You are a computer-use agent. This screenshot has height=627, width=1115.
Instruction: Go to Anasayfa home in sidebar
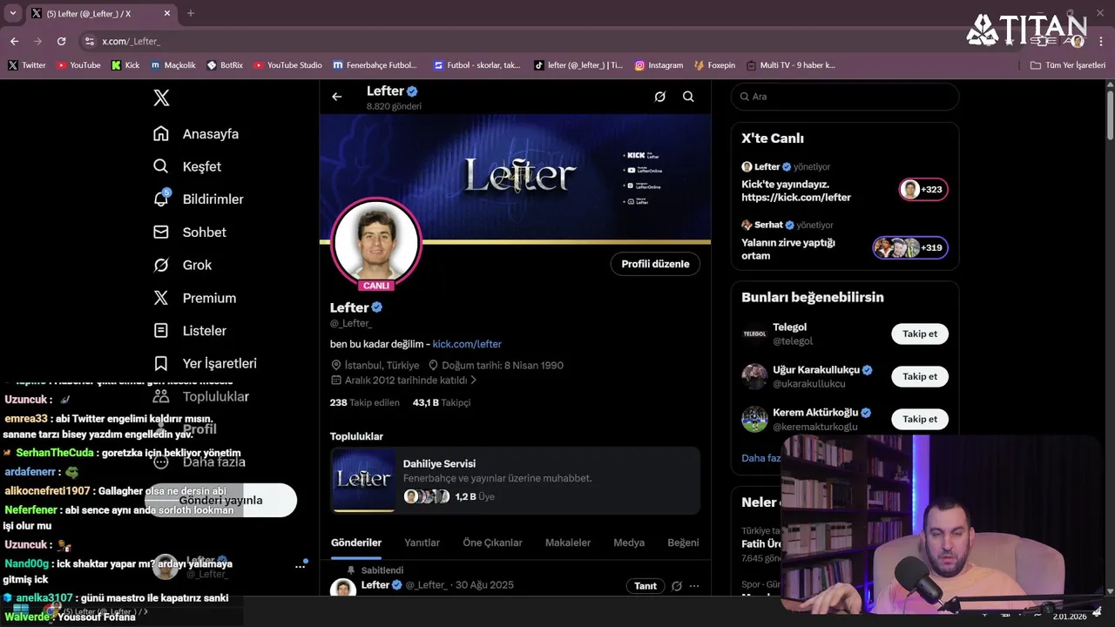point(197,134)
